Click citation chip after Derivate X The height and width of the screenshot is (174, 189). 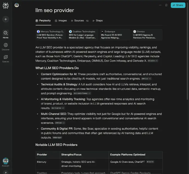(x=153, y=61)
